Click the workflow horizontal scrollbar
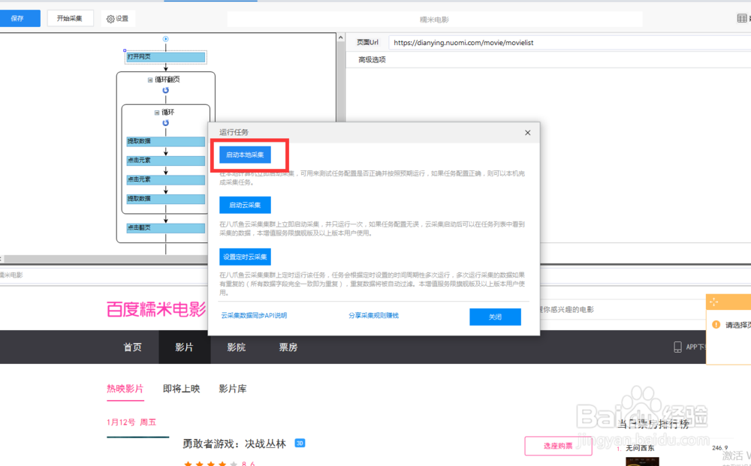The width and height of the screenshot is (751, 466). click(x=105, y=259)
